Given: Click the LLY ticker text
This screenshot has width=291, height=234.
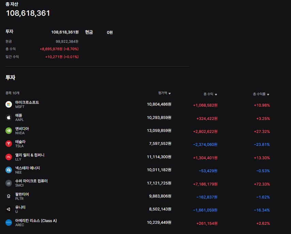Looking at the screenshot, I should 18,160.
